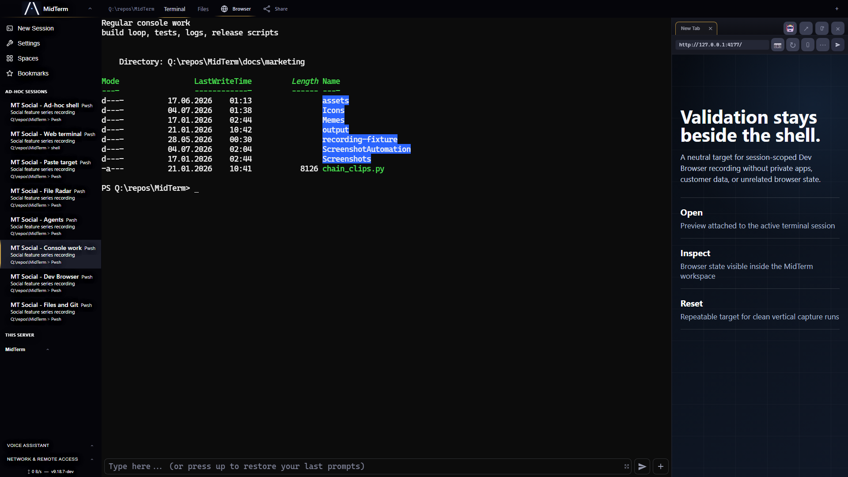Click the expand icon inside the prompt box
848x477 pixels.
coord(626,466)
